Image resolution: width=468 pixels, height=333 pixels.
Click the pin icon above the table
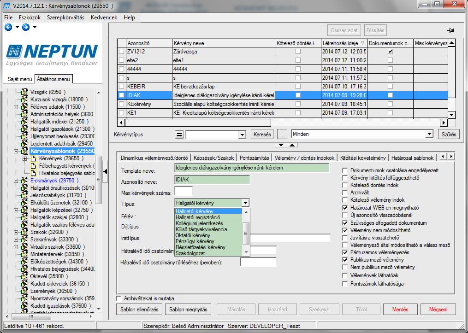(450, 30)
